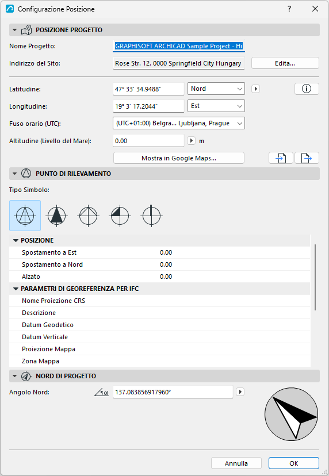Select the Datum Verticale row

coord(160,337)
